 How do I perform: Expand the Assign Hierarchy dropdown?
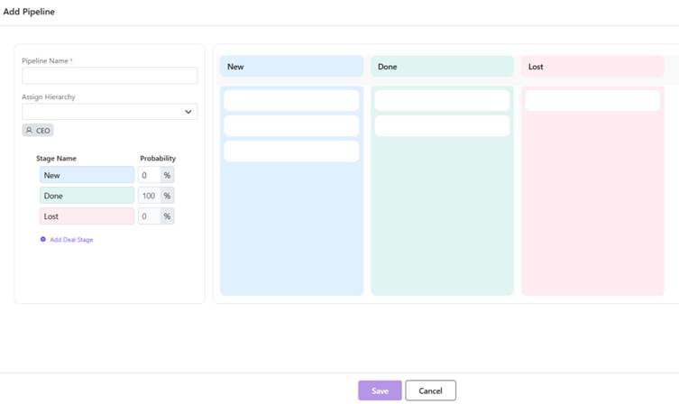pyautogui.click(x=188, y=112)
